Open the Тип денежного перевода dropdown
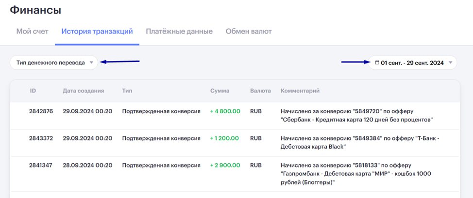 click(x=54, y=62)
